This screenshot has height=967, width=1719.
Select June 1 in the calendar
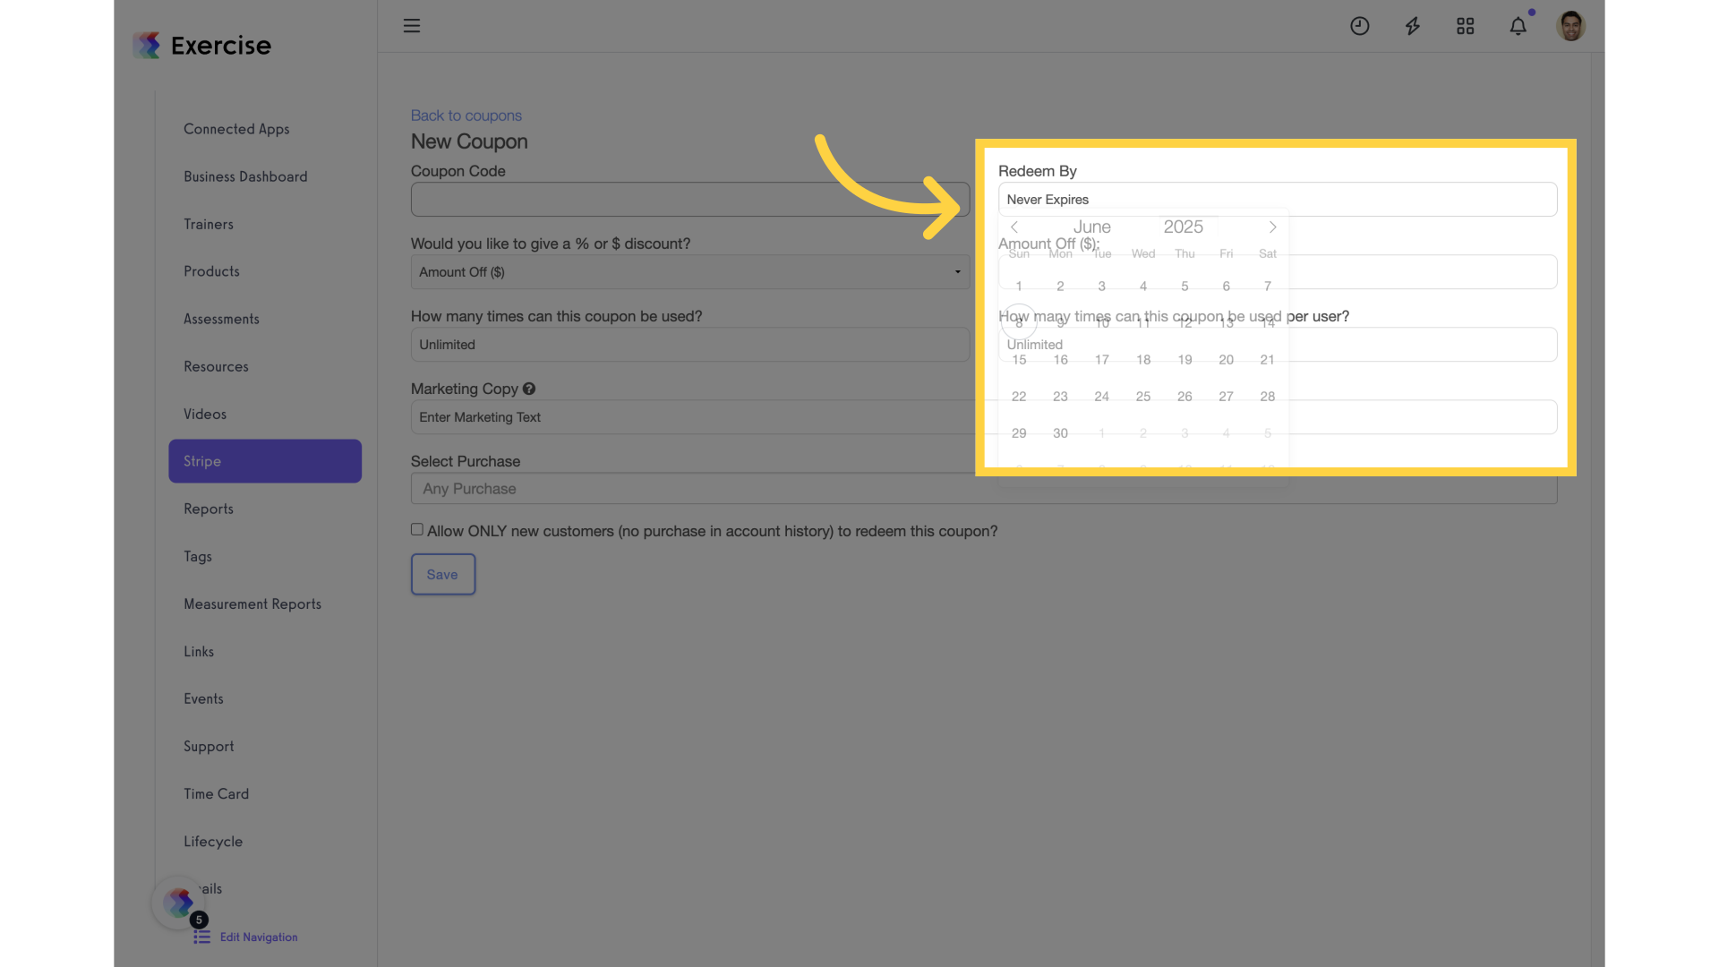point(1019,287)
